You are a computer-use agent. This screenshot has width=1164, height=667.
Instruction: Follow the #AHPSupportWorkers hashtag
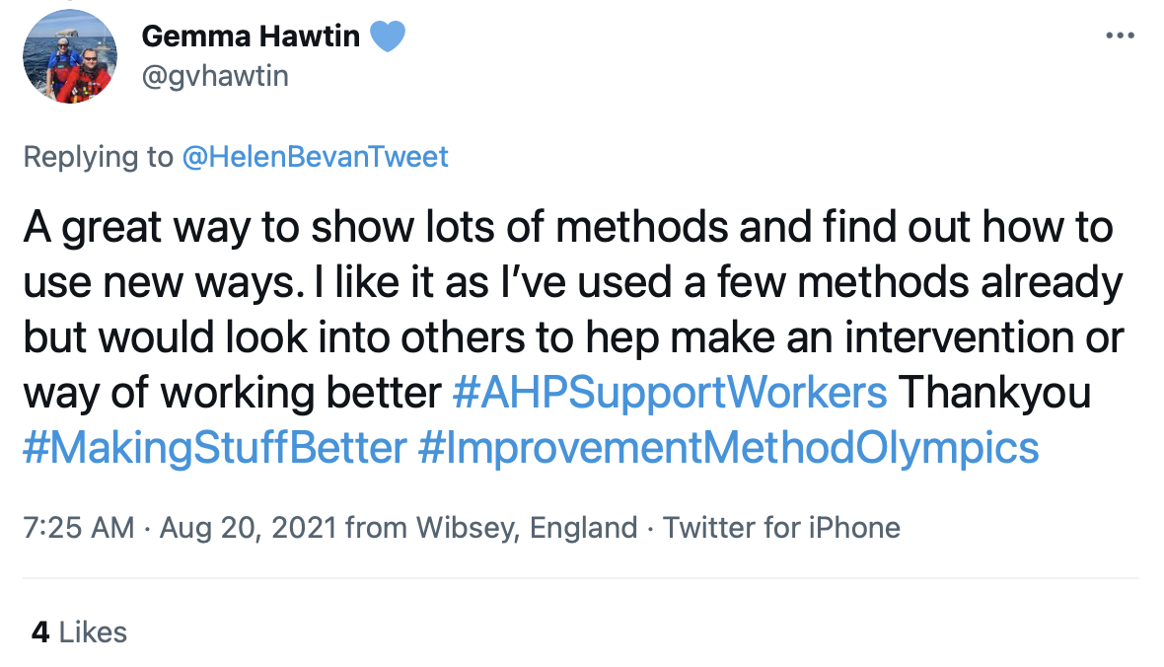[x=670, y=392]
